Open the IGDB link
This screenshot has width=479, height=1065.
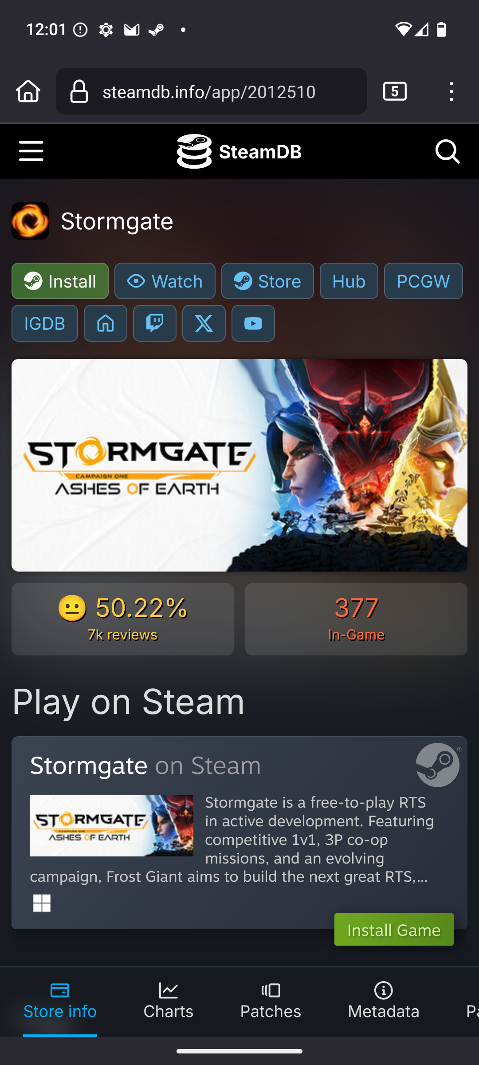45,323
